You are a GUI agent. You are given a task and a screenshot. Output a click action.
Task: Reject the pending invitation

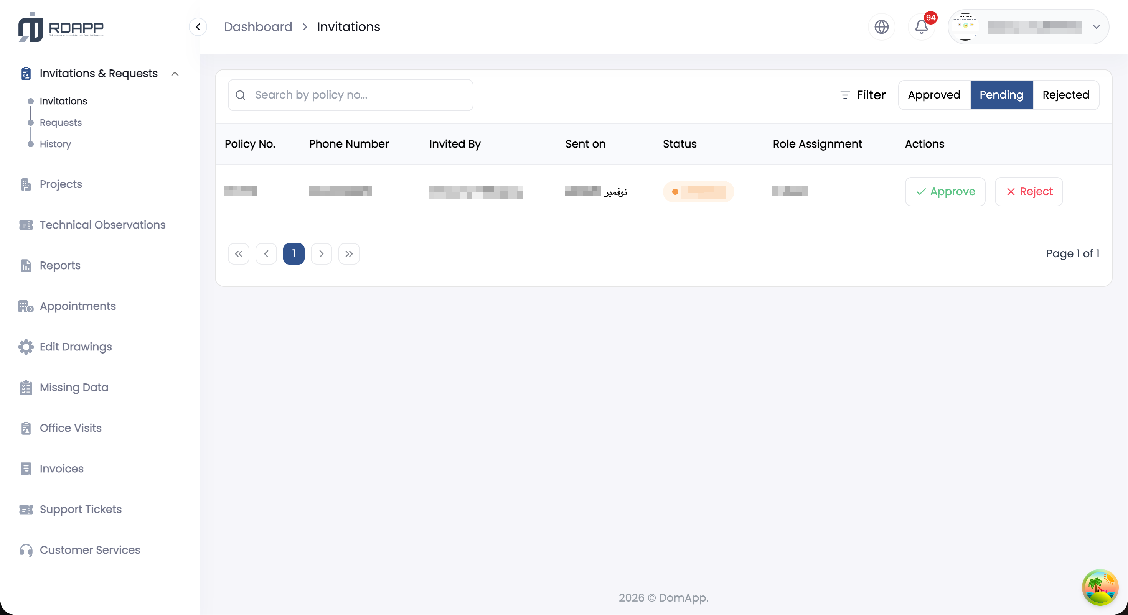click(1029, 192)
